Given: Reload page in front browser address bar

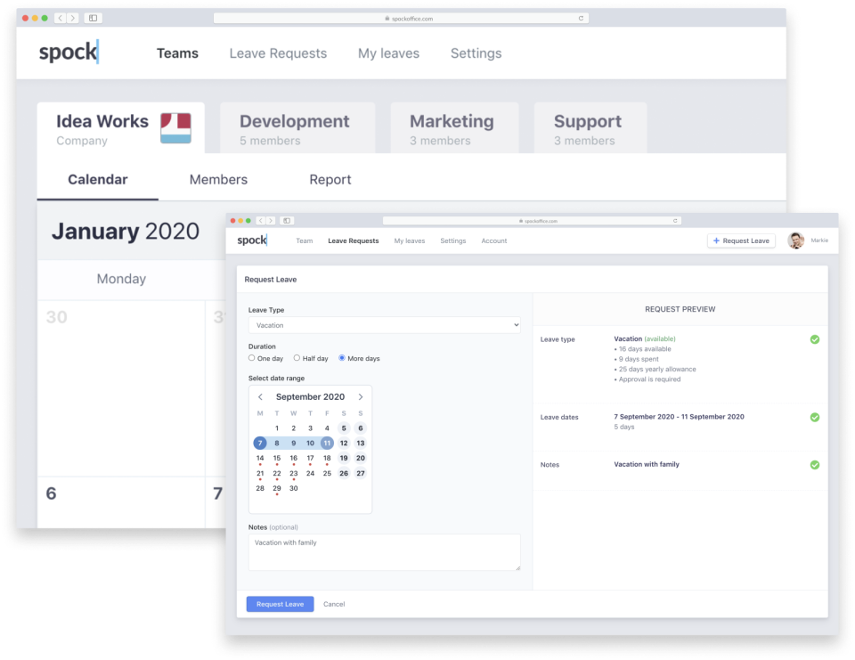Looking at the screenshot, I should (675, 220).
